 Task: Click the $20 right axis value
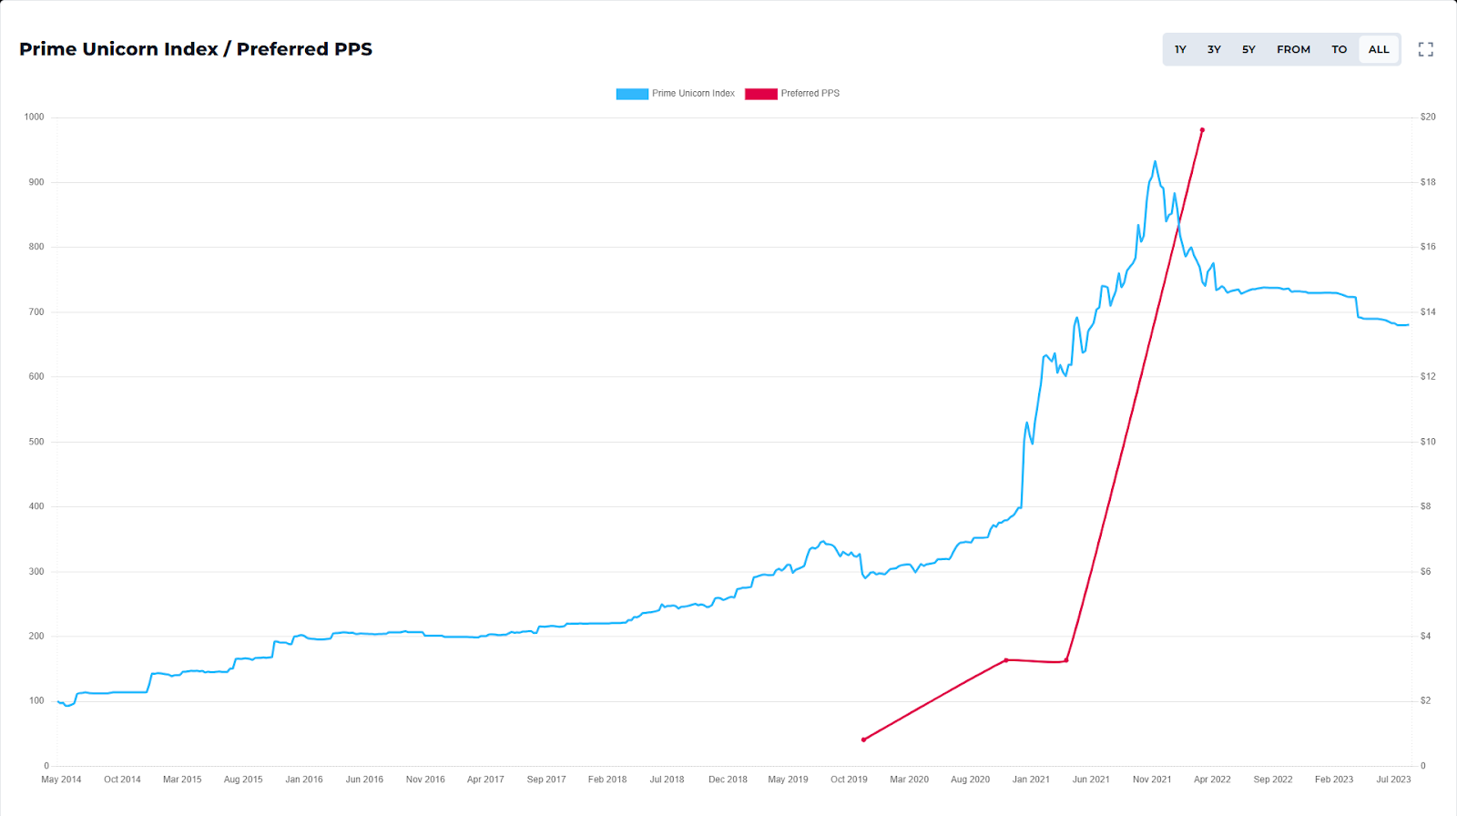1428,117
